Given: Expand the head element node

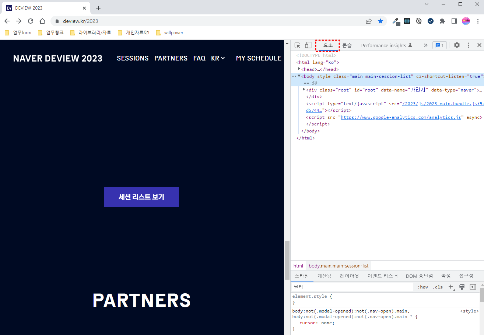Looking at the screenshot, I should [299, 69].
